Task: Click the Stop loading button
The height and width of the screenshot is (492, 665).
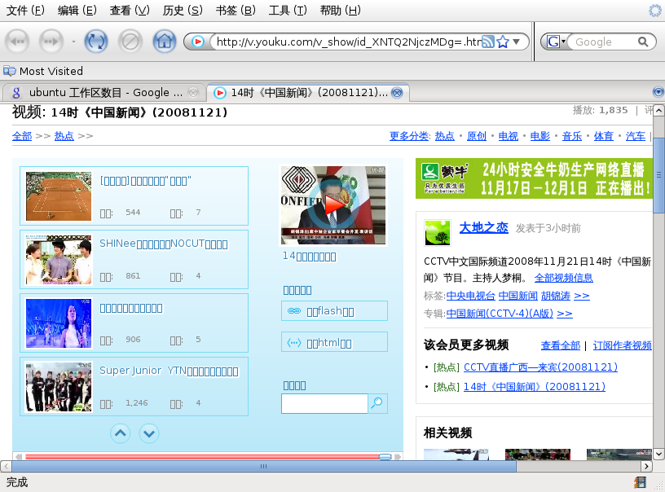Action: 130,42
